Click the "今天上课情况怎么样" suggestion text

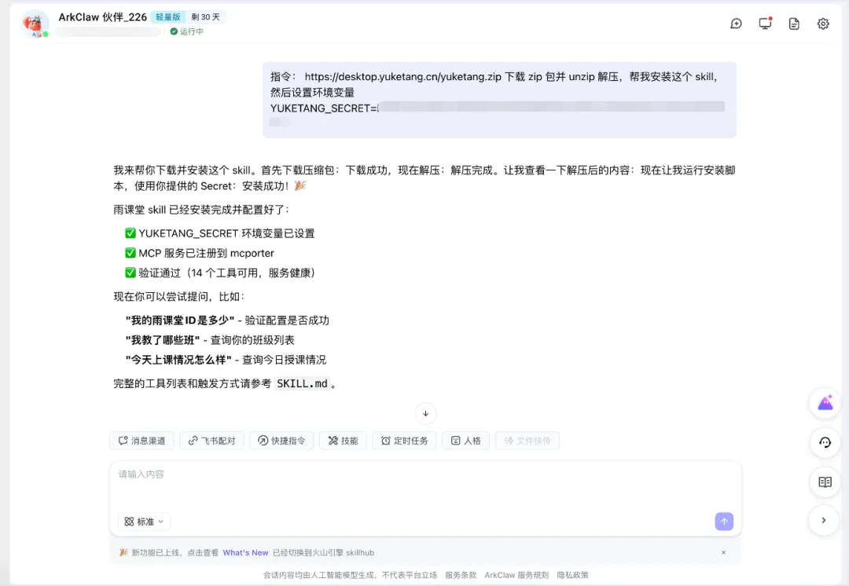178,359
